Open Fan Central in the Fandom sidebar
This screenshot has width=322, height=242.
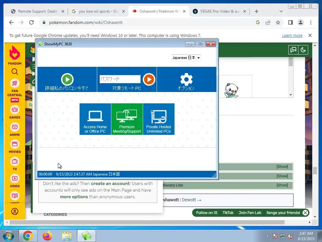[x=15, y=90]
